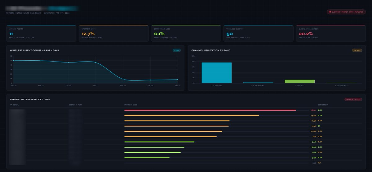Click the 5 GHz Non-WiFi bar
Image resolution: width=372 pixels, height=172 pixels.
pos(341,83)
